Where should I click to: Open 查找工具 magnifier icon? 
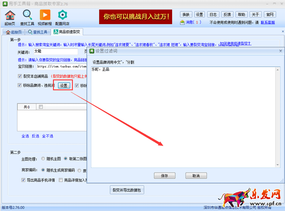point(27,15)
